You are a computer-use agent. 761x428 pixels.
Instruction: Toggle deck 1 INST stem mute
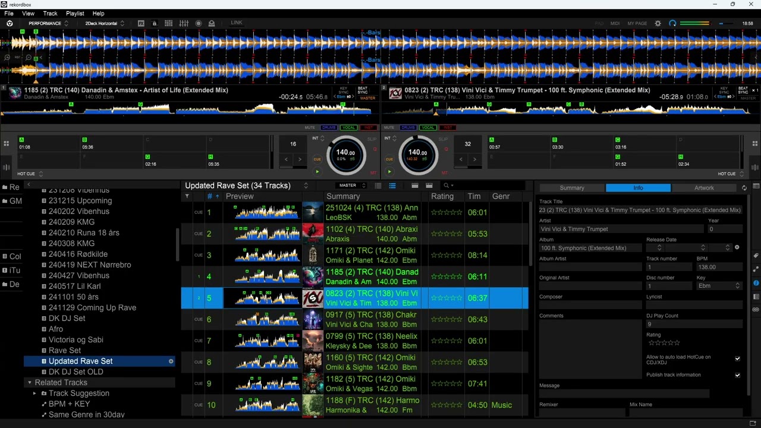click(x=369, y=127)
